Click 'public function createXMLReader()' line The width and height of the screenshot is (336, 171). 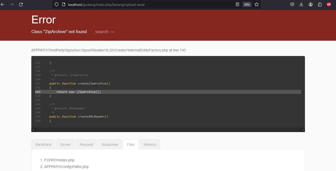coord(79,117)
